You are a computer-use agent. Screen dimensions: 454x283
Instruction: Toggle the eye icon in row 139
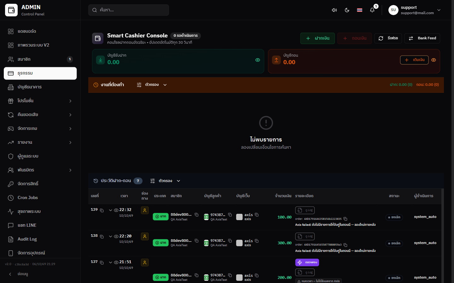click(x=116, y=210)
